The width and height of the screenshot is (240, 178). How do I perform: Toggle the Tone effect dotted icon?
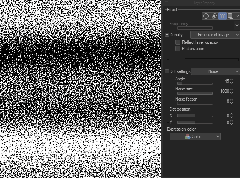pyautogui.click(x=222, y=16)
